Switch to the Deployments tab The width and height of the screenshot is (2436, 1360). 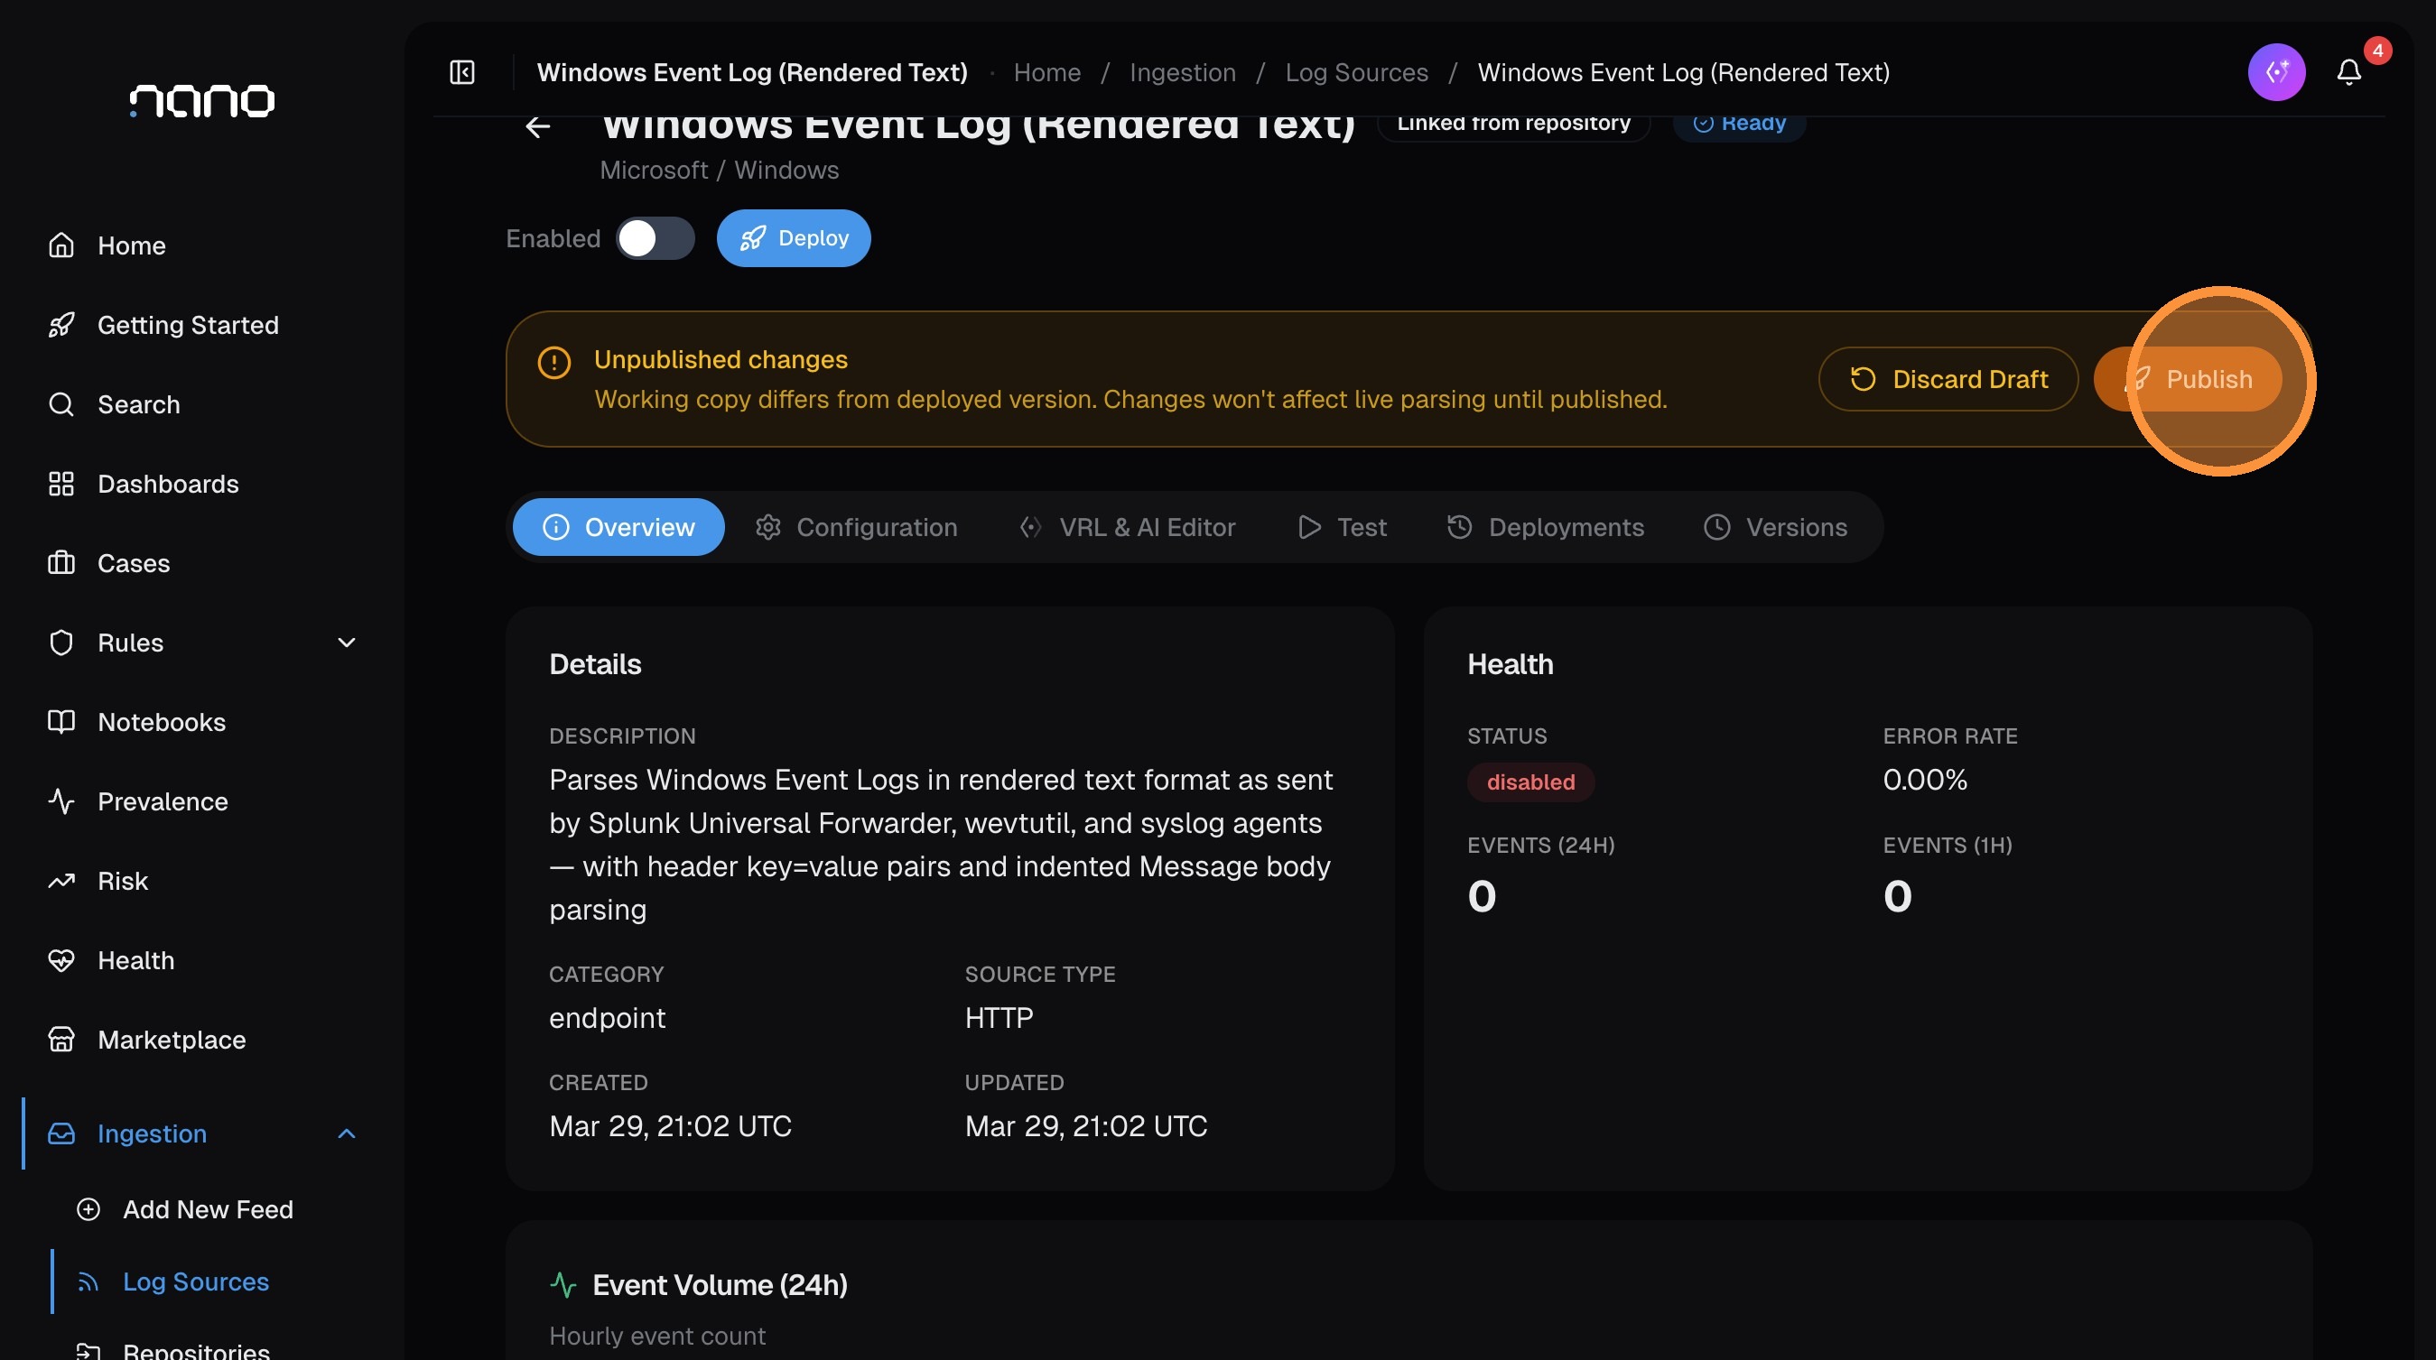(1545, 526)
